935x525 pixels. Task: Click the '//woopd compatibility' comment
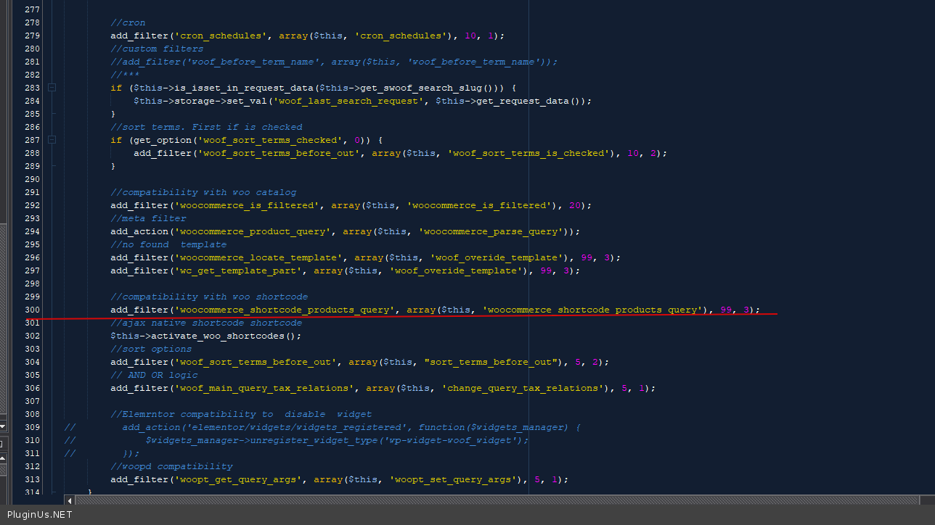point(171,466)
